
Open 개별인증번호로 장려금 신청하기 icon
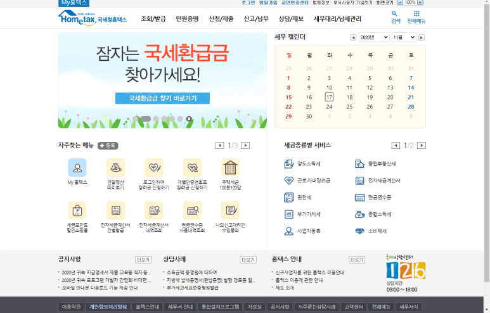[192, 168]
